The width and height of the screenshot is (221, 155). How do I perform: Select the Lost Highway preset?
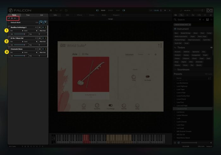point(182,86)
